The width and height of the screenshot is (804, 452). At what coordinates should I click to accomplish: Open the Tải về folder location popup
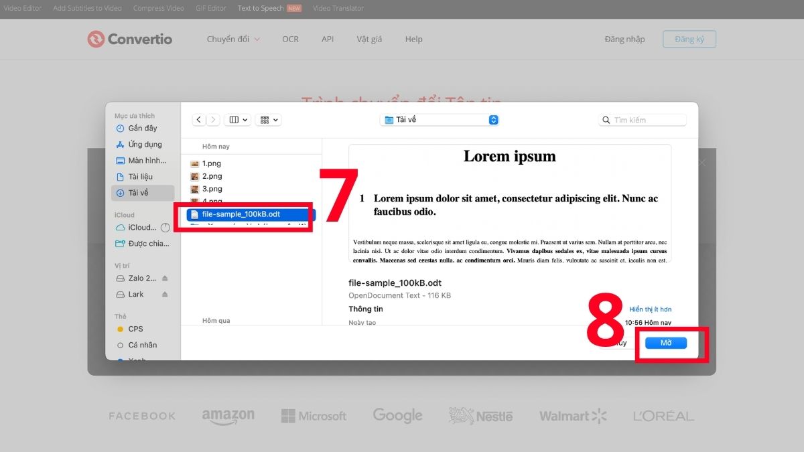point(440,120)
